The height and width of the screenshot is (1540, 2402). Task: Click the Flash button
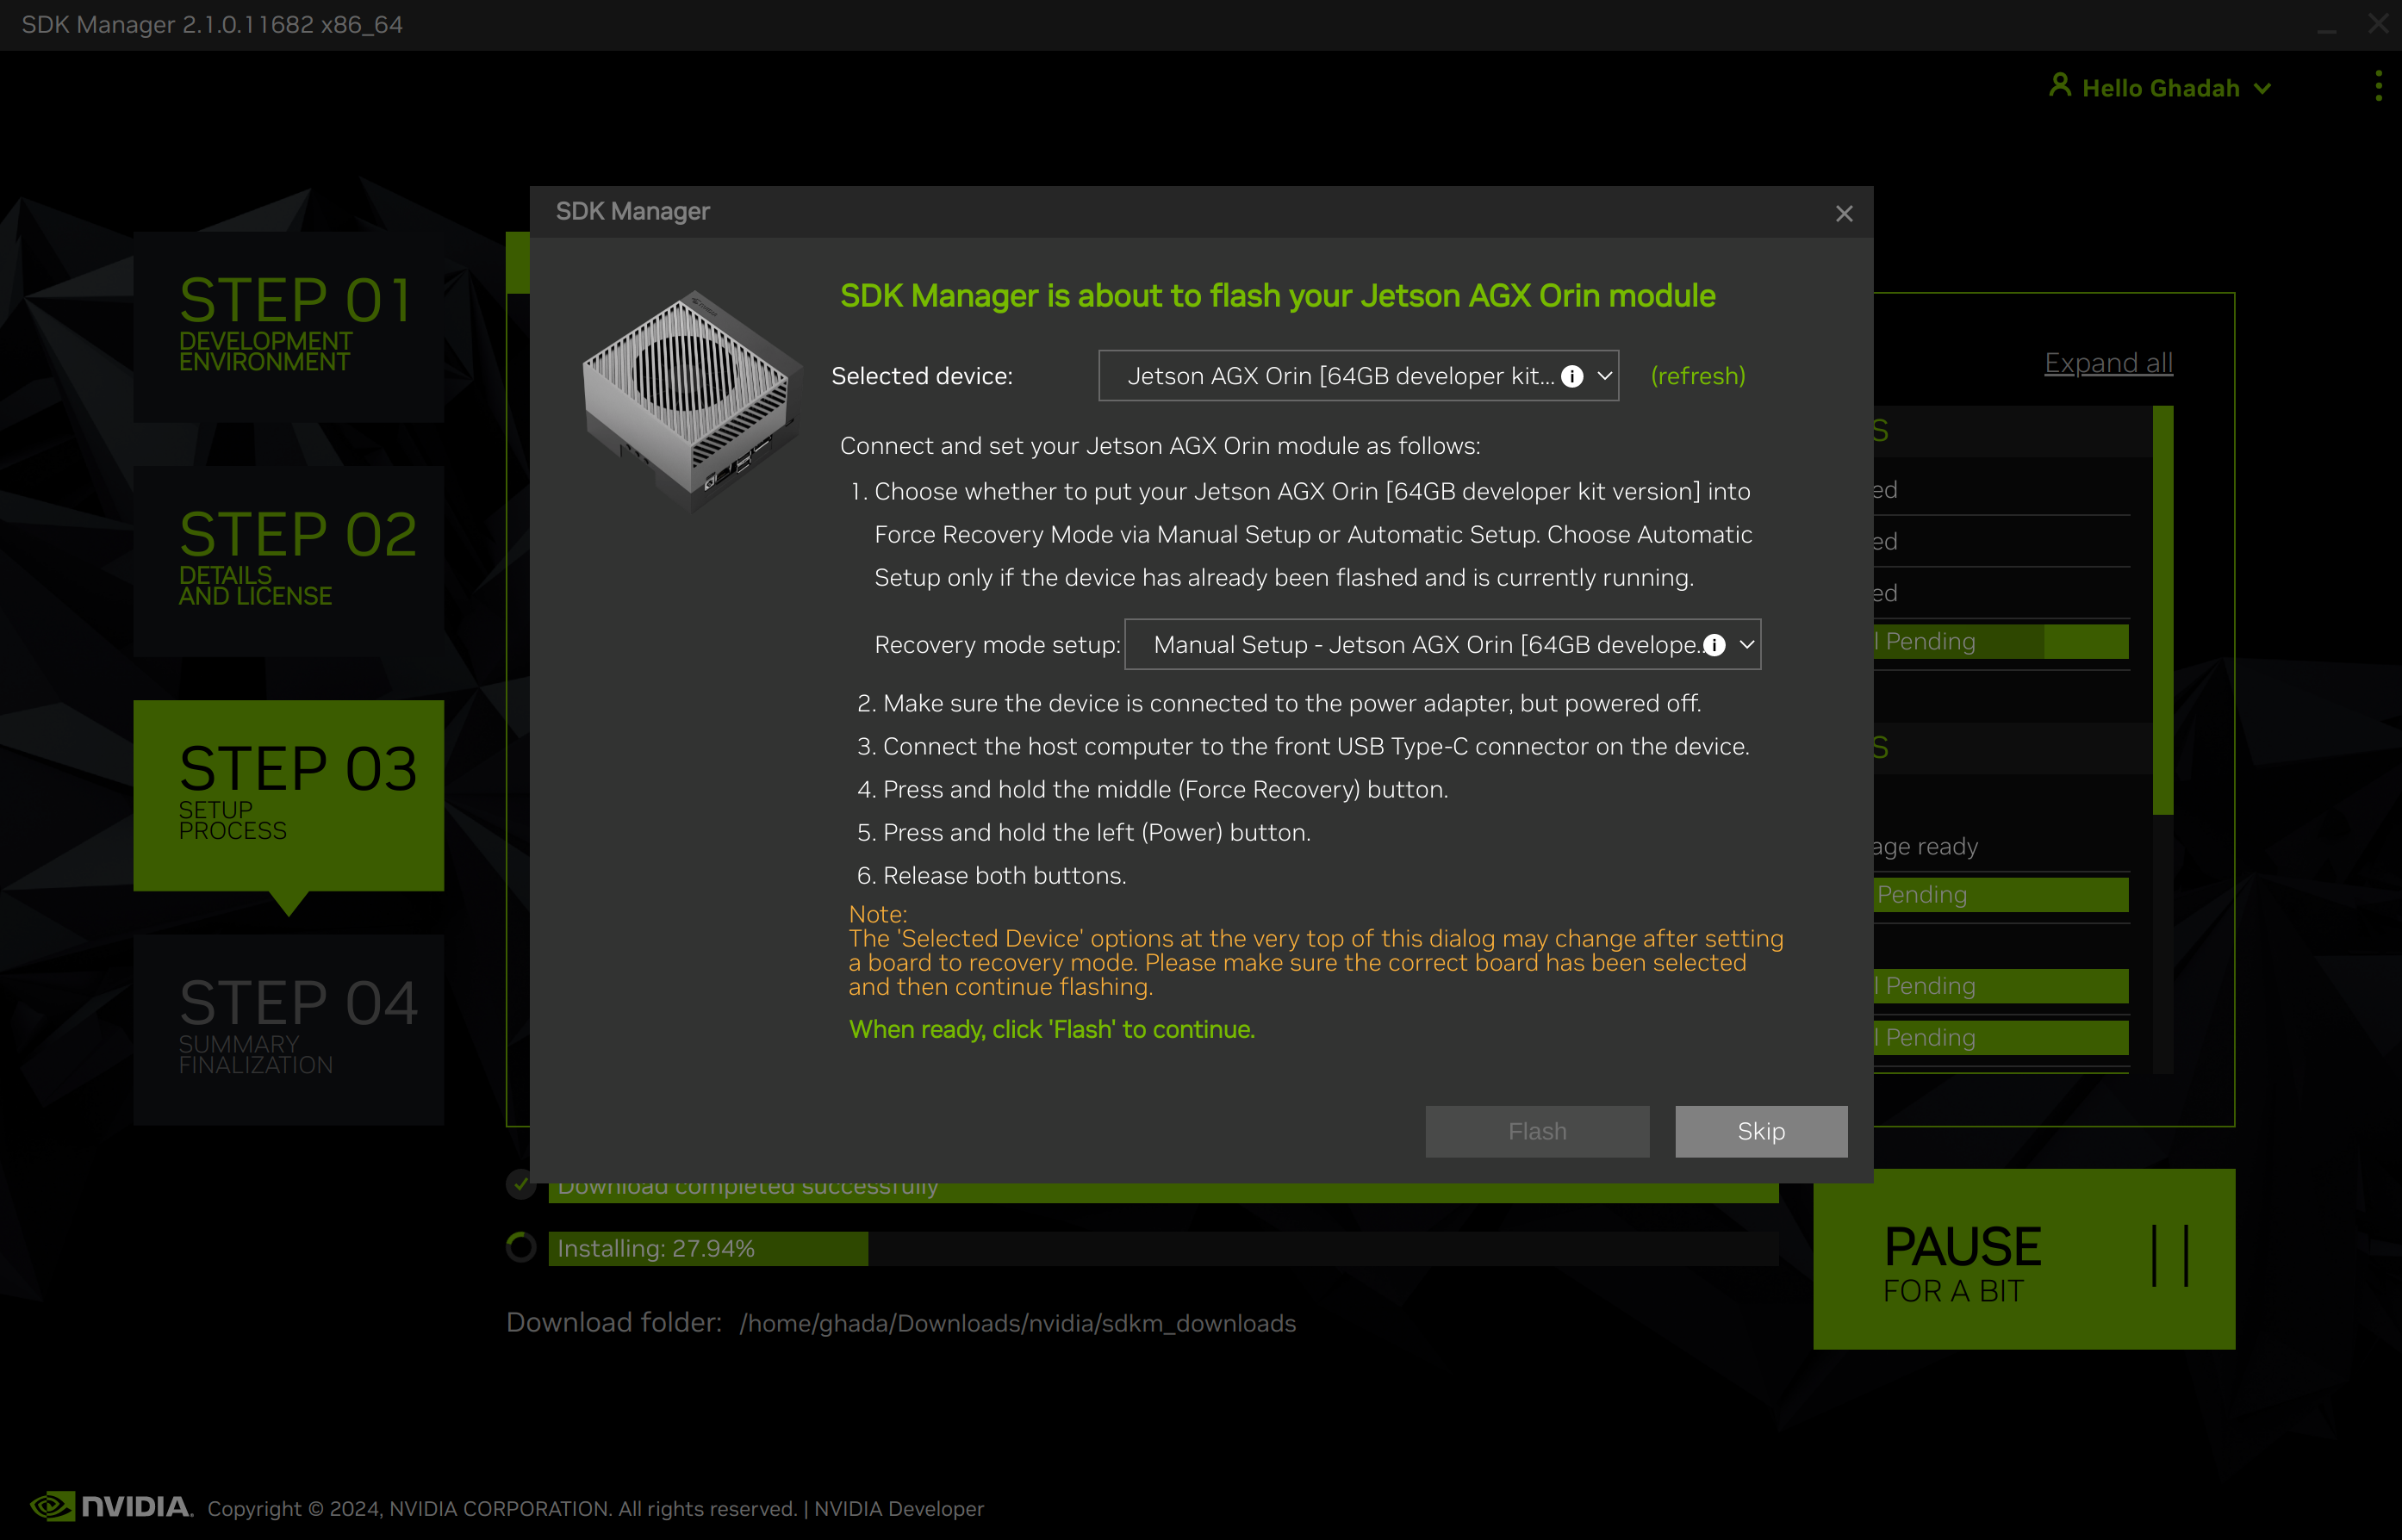click(x=1537, y=1131)
